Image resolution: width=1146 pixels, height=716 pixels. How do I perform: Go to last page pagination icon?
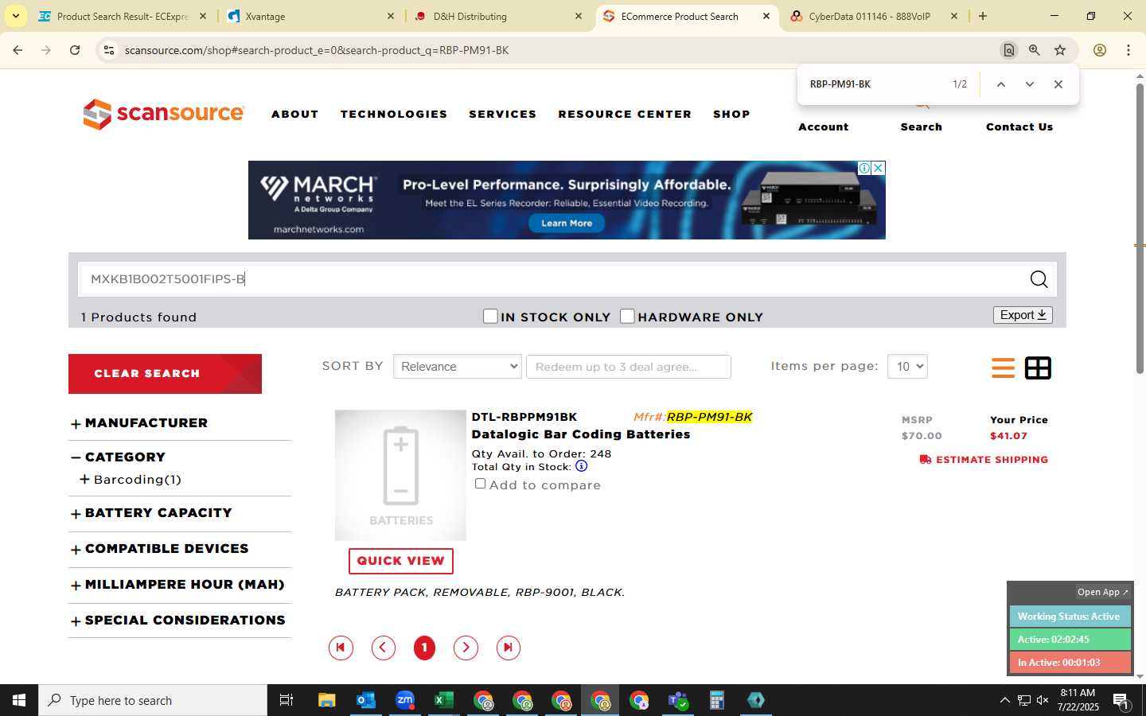508,648
